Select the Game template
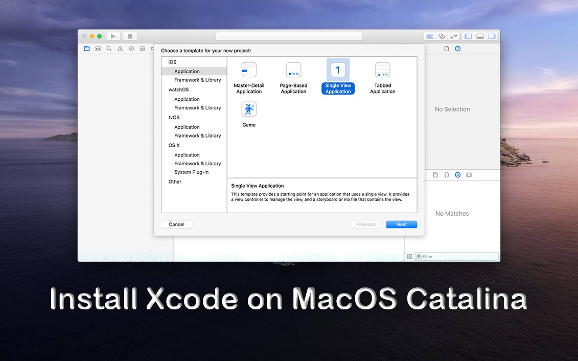The image size is (578, 361). 249,115
